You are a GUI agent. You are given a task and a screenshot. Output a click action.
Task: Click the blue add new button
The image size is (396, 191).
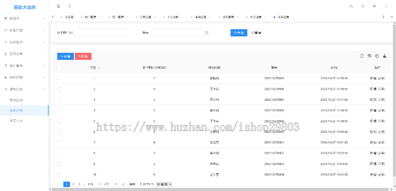pyautogui.click(x=65, y=56)
